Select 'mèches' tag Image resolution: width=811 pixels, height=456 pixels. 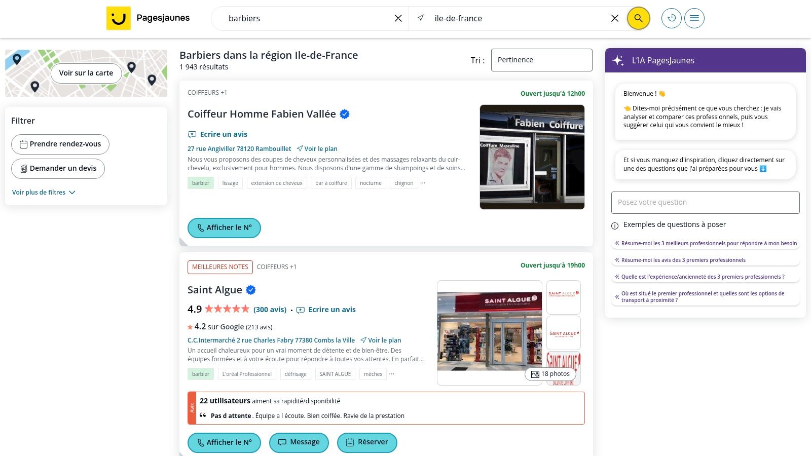(373, 374)
